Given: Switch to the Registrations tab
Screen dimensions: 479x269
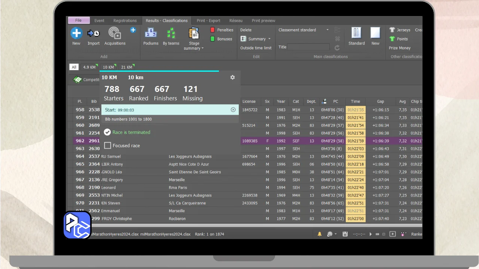Looking at the screenshot, I should pos(125,21).
